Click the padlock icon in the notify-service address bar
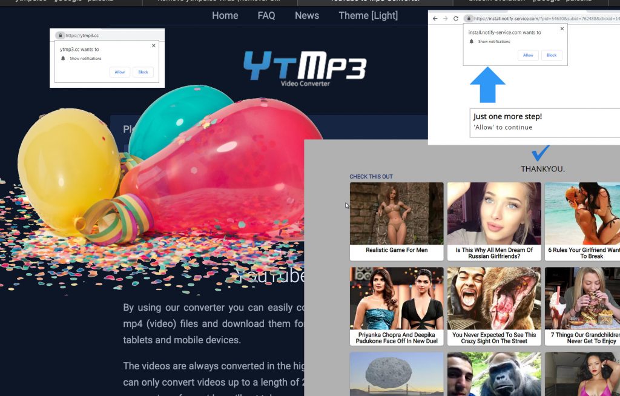The width and height of the screenshot is (620, 396). pos(470,18)
